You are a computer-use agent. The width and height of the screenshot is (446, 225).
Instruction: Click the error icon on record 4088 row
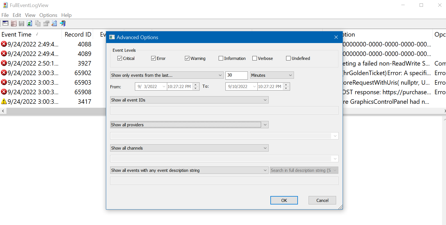pyautogui.click(x=4, y=44)
